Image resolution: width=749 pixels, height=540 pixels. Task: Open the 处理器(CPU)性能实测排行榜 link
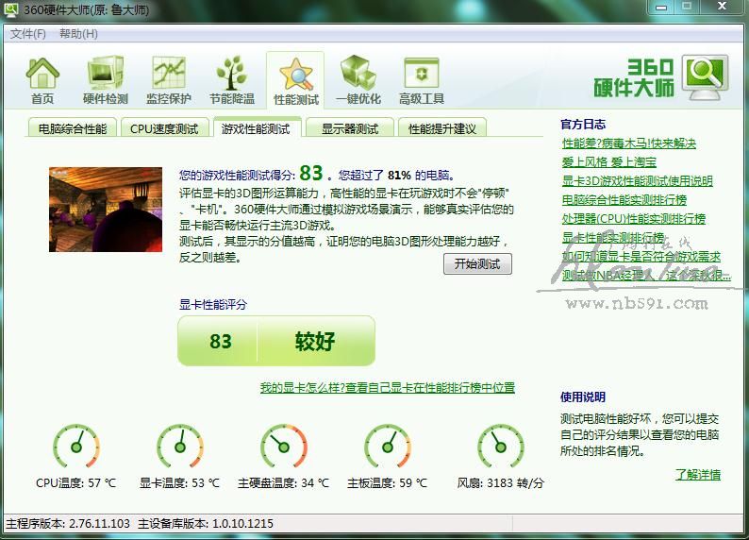[633, 218]
